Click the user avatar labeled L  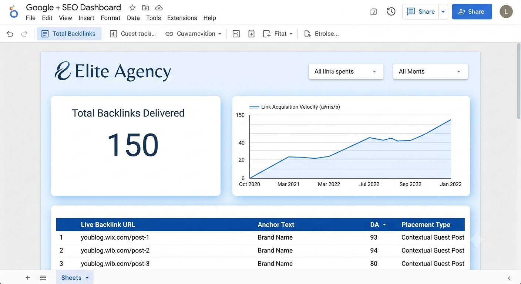pyautogui.click(x=506, y=12)
